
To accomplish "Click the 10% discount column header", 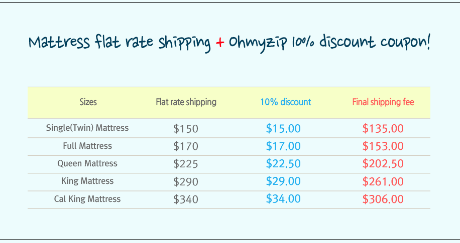I will point(285,102).
